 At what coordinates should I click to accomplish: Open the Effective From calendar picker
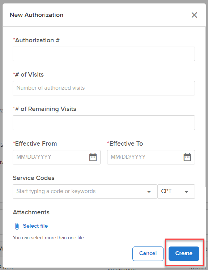point(93,157)
